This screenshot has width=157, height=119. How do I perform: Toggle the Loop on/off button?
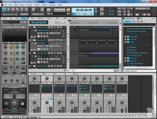click(102, 9)
